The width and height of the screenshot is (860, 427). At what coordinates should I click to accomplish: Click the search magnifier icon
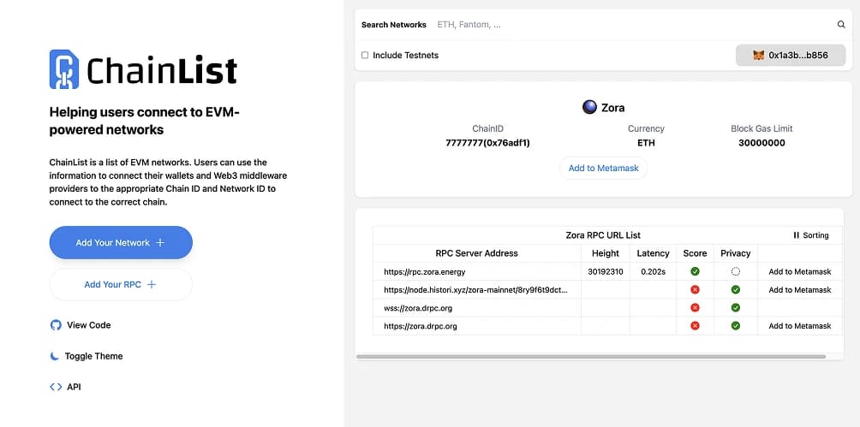(x=841, y=25)
